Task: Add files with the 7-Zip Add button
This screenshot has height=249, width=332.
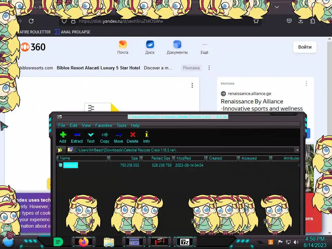Action: pos(63,137)
